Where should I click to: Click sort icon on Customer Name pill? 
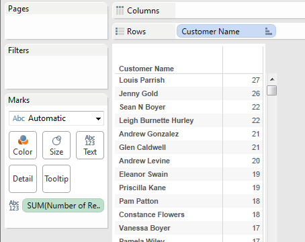coord(269,32)
